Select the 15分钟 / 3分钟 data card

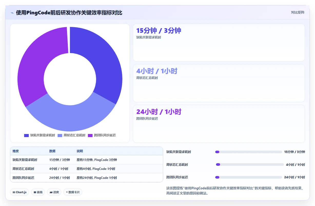219,43
